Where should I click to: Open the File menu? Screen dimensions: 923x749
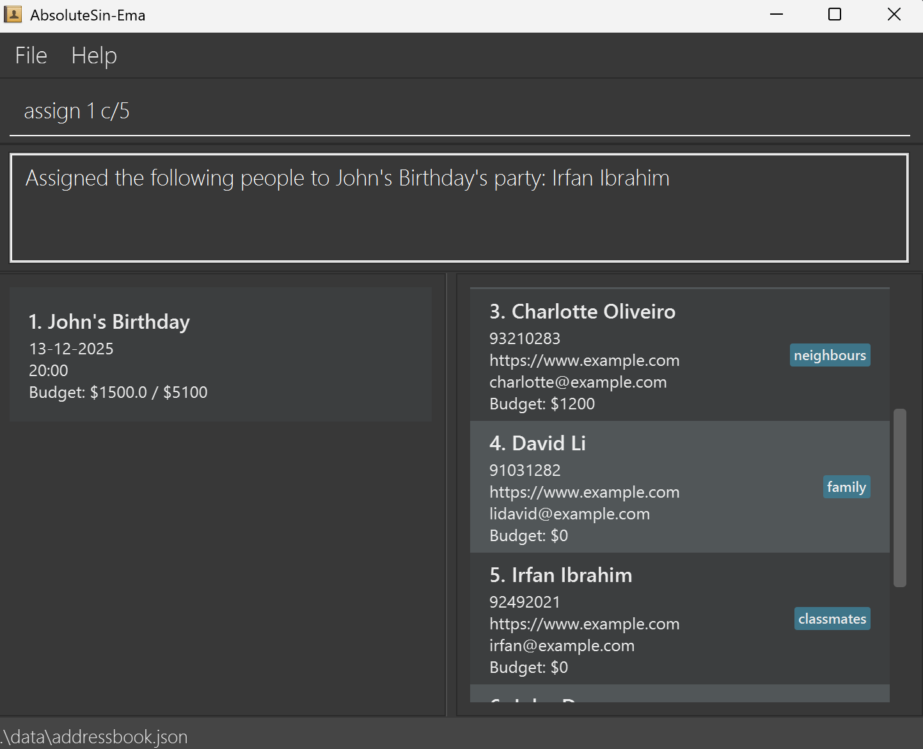click(x=31, y=56)
